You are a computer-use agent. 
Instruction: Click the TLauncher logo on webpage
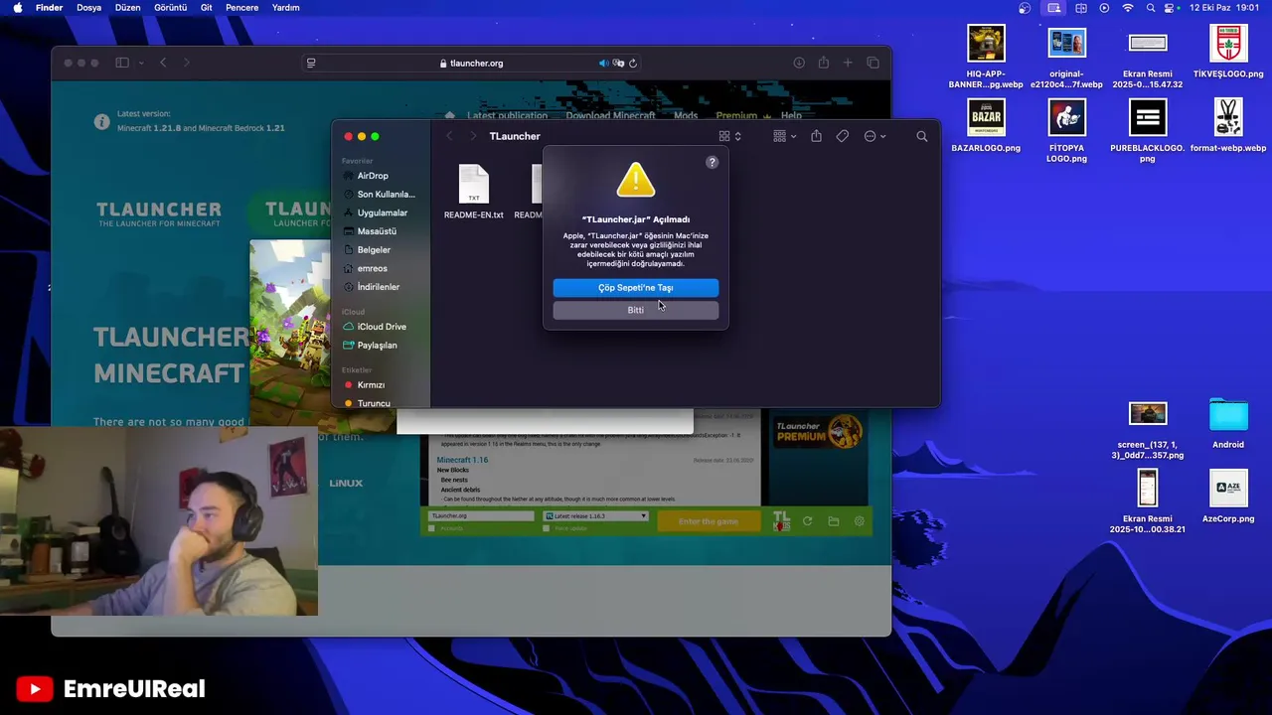coord(159,214)
